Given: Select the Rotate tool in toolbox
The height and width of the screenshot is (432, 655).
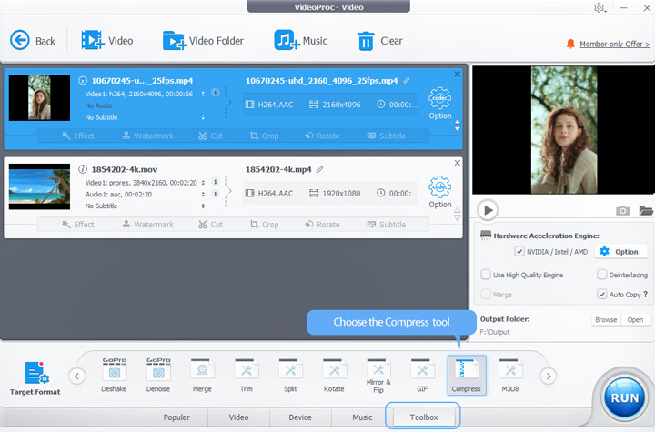Looking at the screenshot, I should (x=334, y=375).
